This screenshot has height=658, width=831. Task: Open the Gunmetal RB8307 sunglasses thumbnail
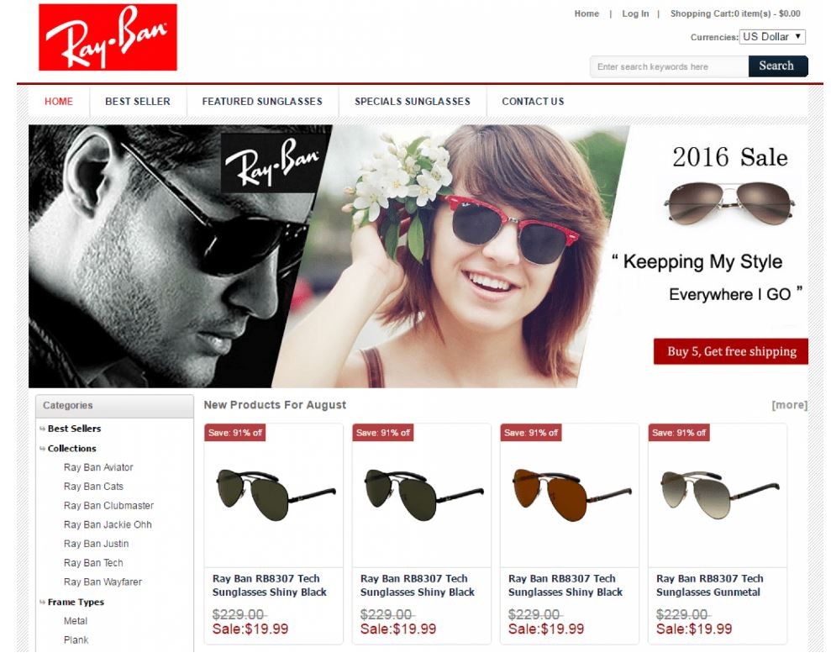click(x=720, y=495)
